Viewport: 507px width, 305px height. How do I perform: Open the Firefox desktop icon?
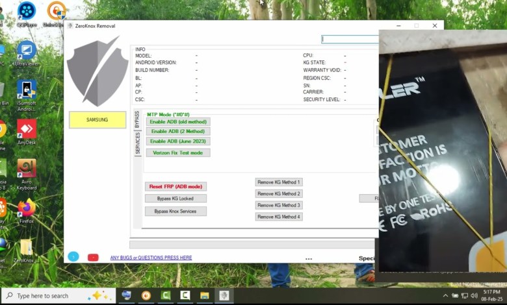pyautogui.click(x=27, y=211)
